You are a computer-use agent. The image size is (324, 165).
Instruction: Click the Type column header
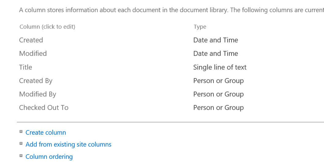200,27
